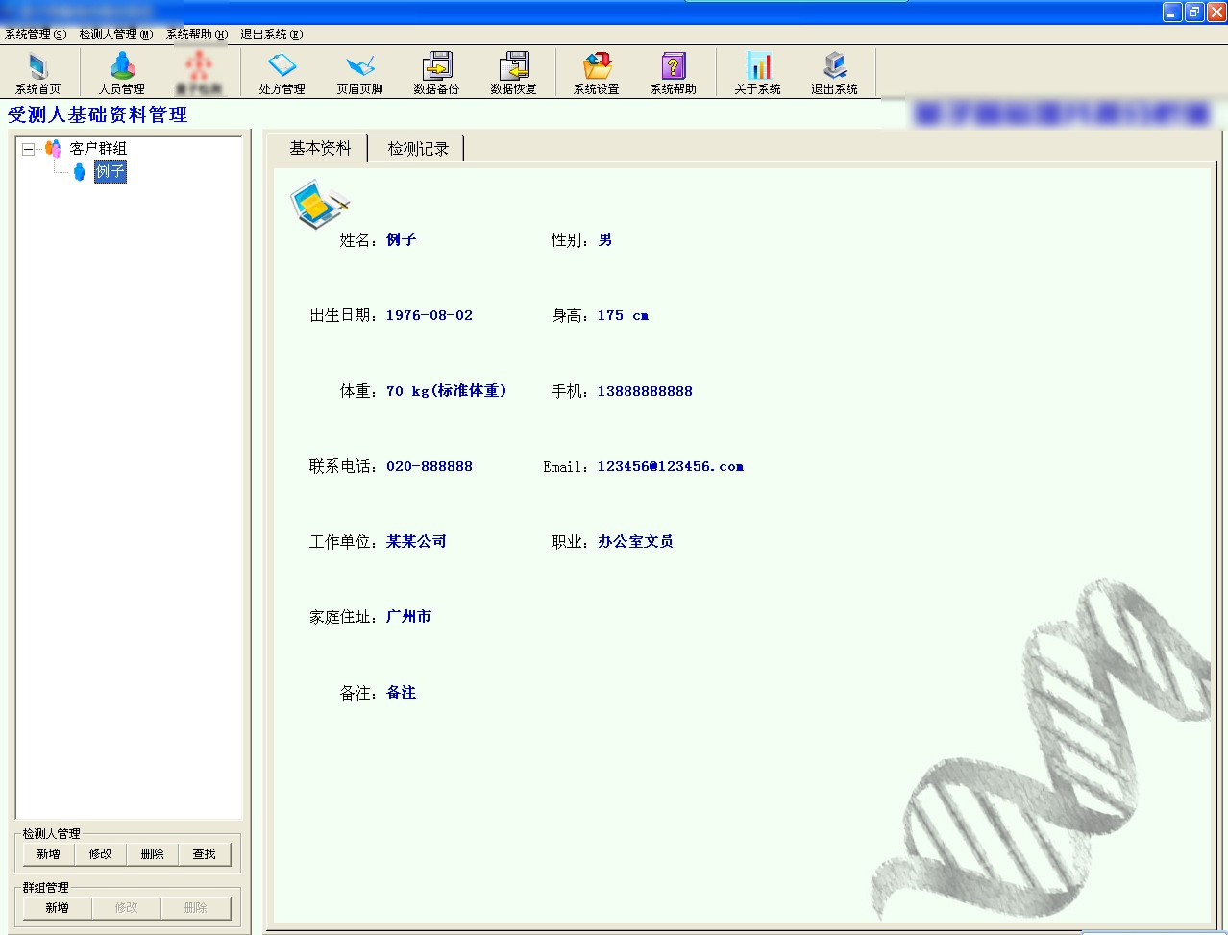Click the email 123456@123456.com
This screenshot has width=1228, height=935.
pyautogui.click(x=671, y=466)
